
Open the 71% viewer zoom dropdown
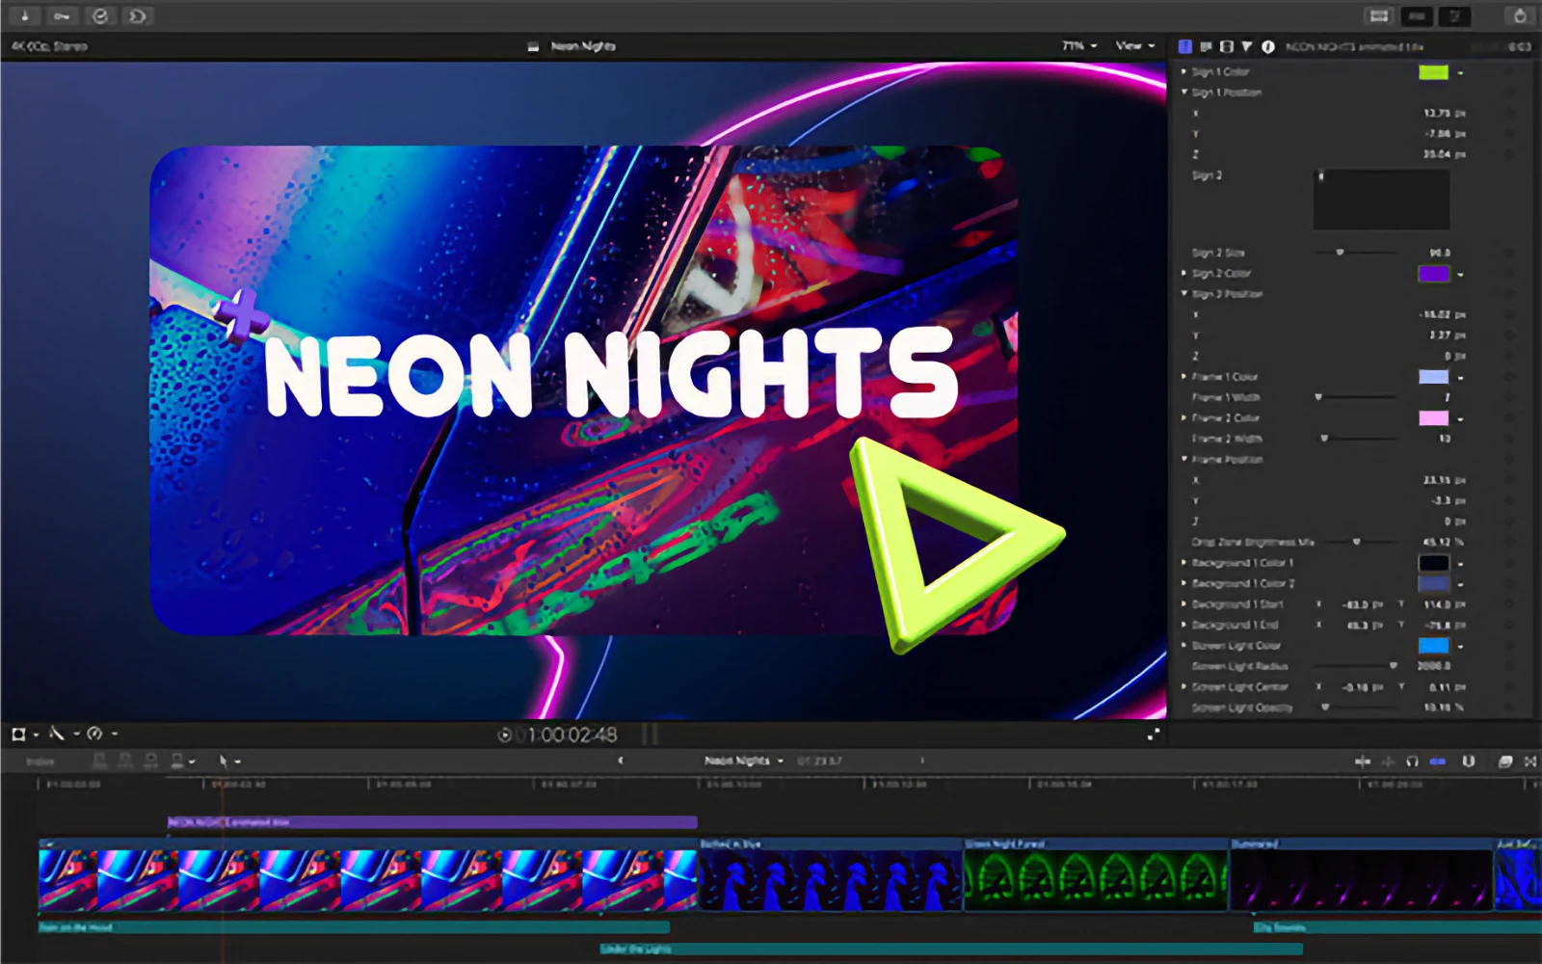pos(1079,45)
